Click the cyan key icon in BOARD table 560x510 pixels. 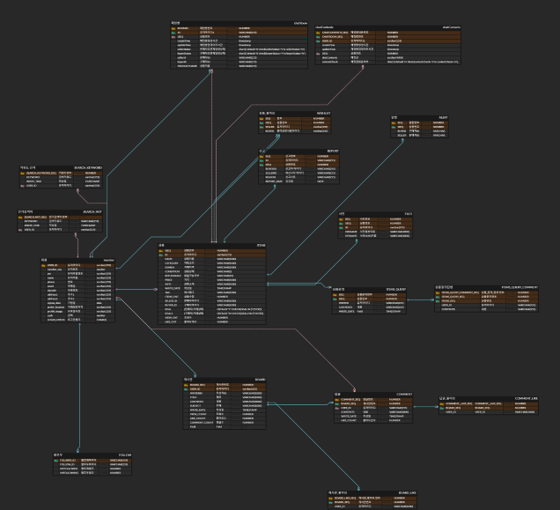point(186,389)
